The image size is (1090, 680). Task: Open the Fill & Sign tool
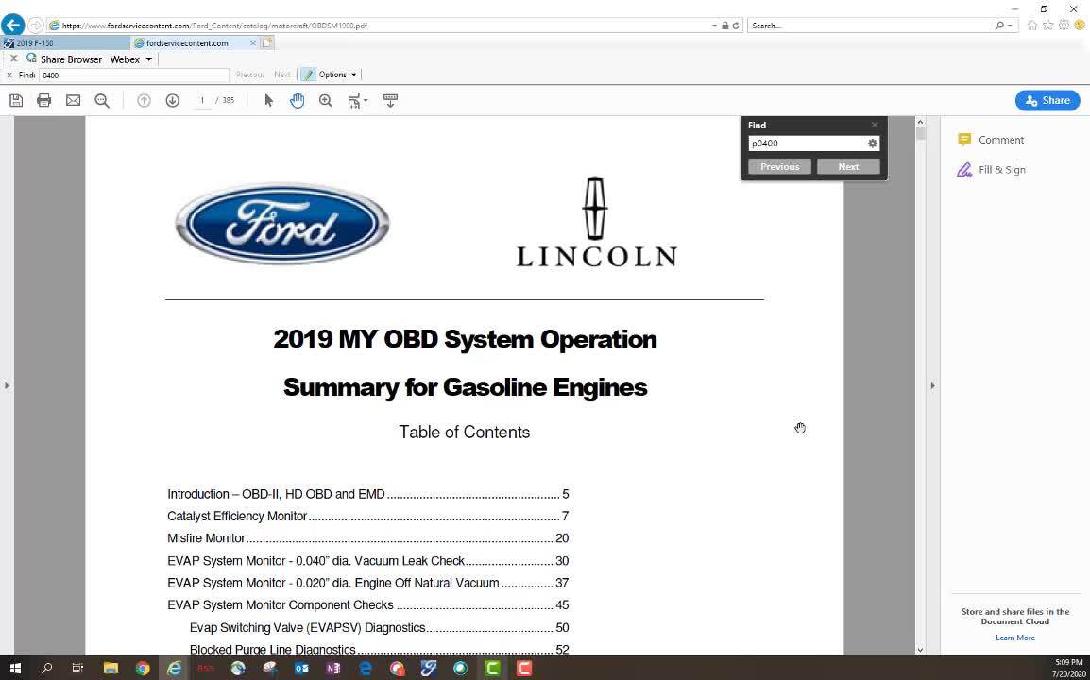click(x=991, y=170)
